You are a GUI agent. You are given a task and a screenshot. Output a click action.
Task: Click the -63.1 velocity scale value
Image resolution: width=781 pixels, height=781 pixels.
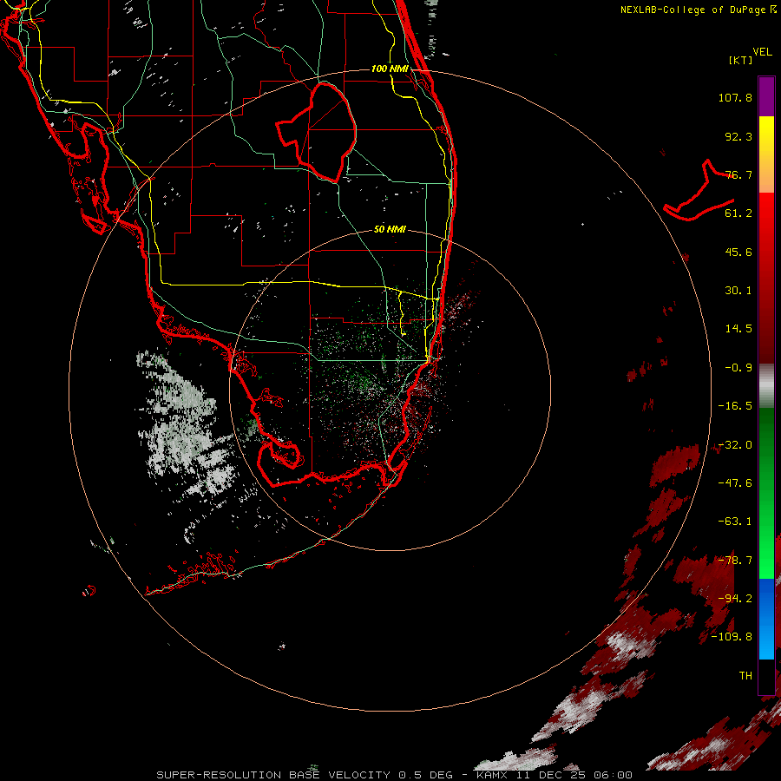[735, 522]
